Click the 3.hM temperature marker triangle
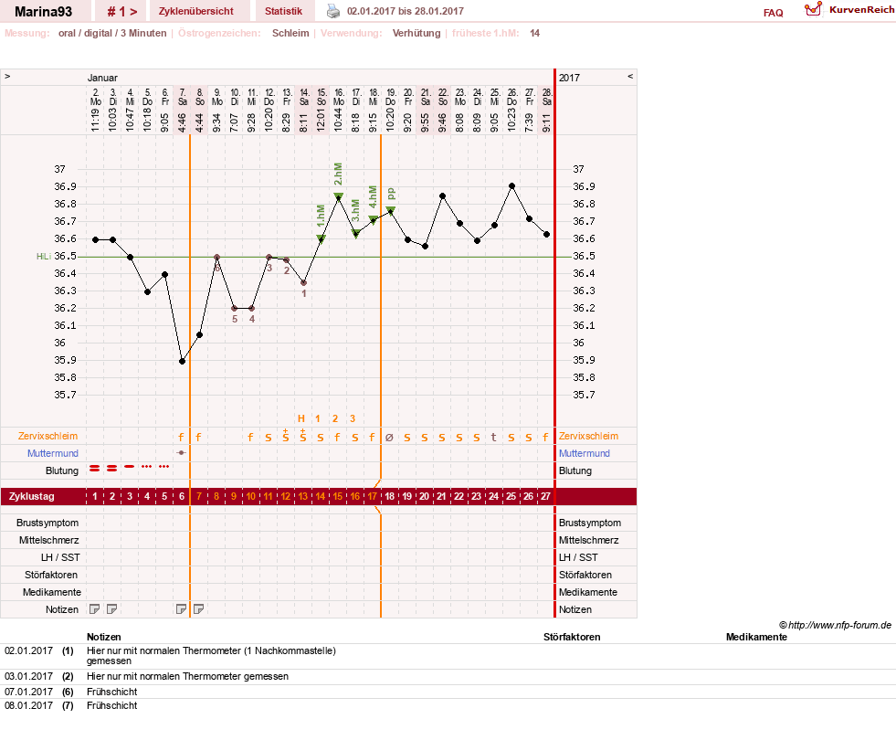Screen dimensions: 896x740 pos(356,234)
